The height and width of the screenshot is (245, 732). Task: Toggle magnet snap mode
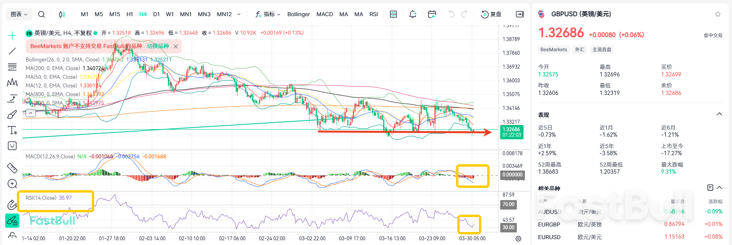tap(12, 204)
